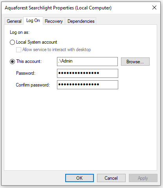The image size is (163, 188).
Task: Click Cancel to discard changes
Action: [x=111, y=178]
